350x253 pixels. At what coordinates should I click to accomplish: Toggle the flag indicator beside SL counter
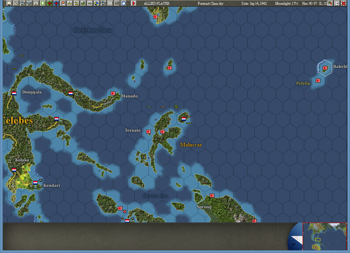coord(330,3)
